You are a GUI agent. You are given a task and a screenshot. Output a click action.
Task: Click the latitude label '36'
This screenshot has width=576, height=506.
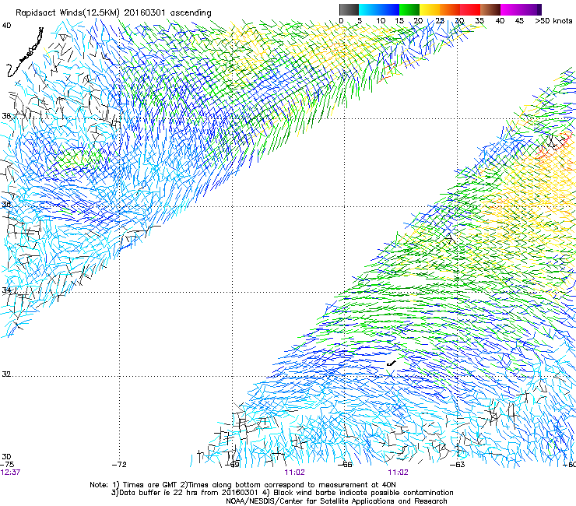[x=6, y=204]
